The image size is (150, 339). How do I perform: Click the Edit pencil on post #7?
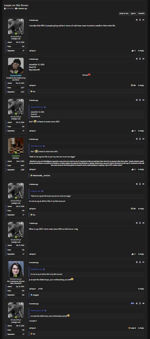pyautogui.click(x=40, y=289)
